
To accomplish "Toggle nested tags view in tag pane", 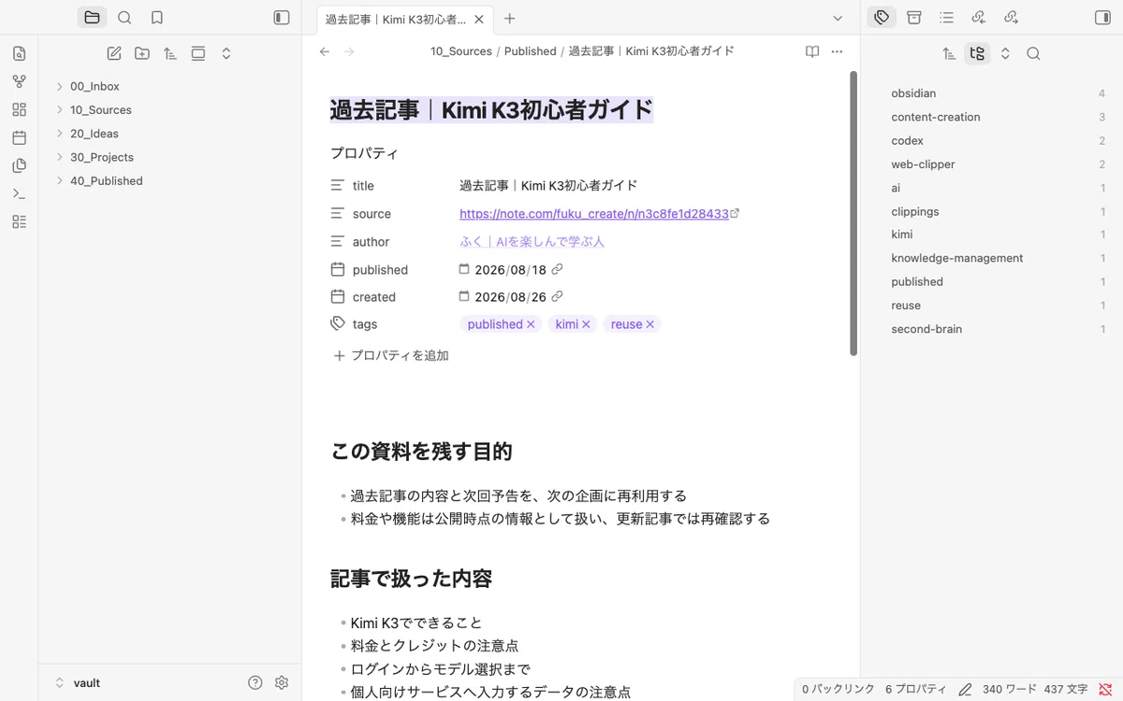I will point(977,54).
